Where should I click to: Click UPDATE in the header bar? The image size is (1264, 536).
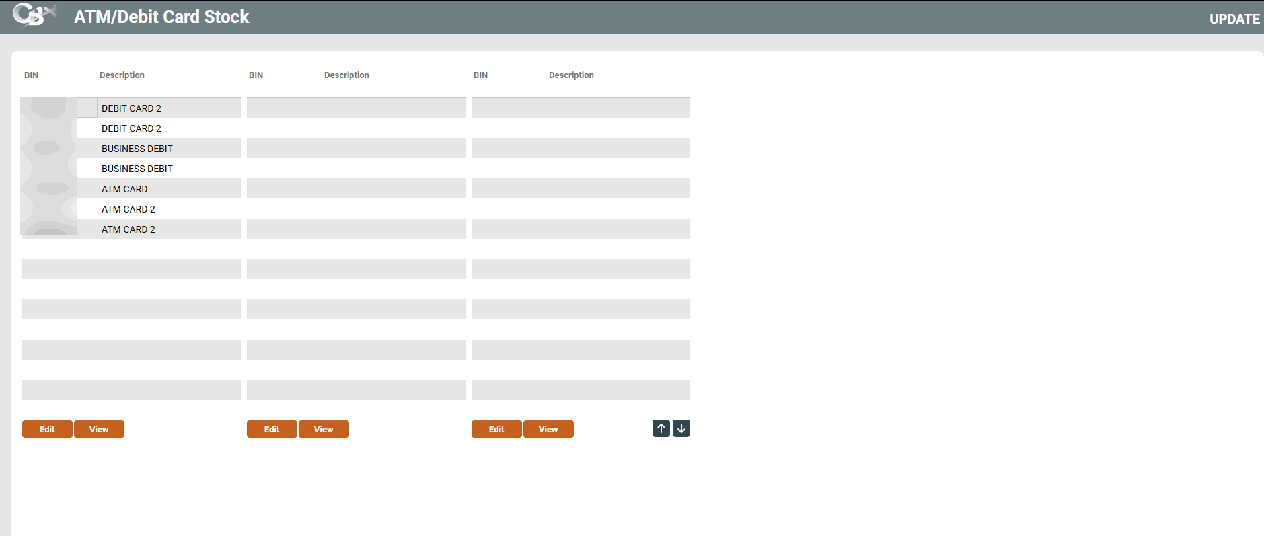(1234, 19)
